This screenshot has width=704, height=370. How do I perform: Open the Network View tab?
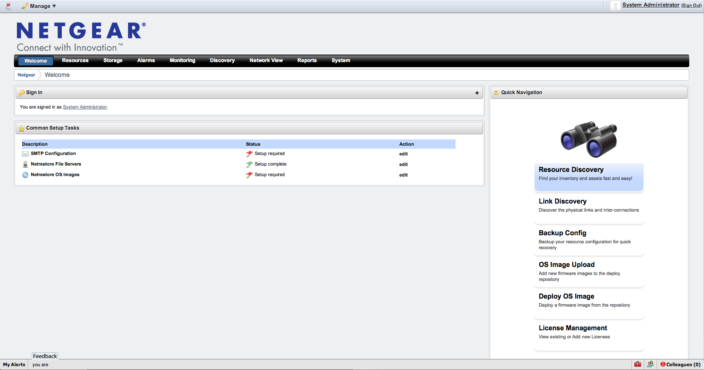click(x=266, y=60)
